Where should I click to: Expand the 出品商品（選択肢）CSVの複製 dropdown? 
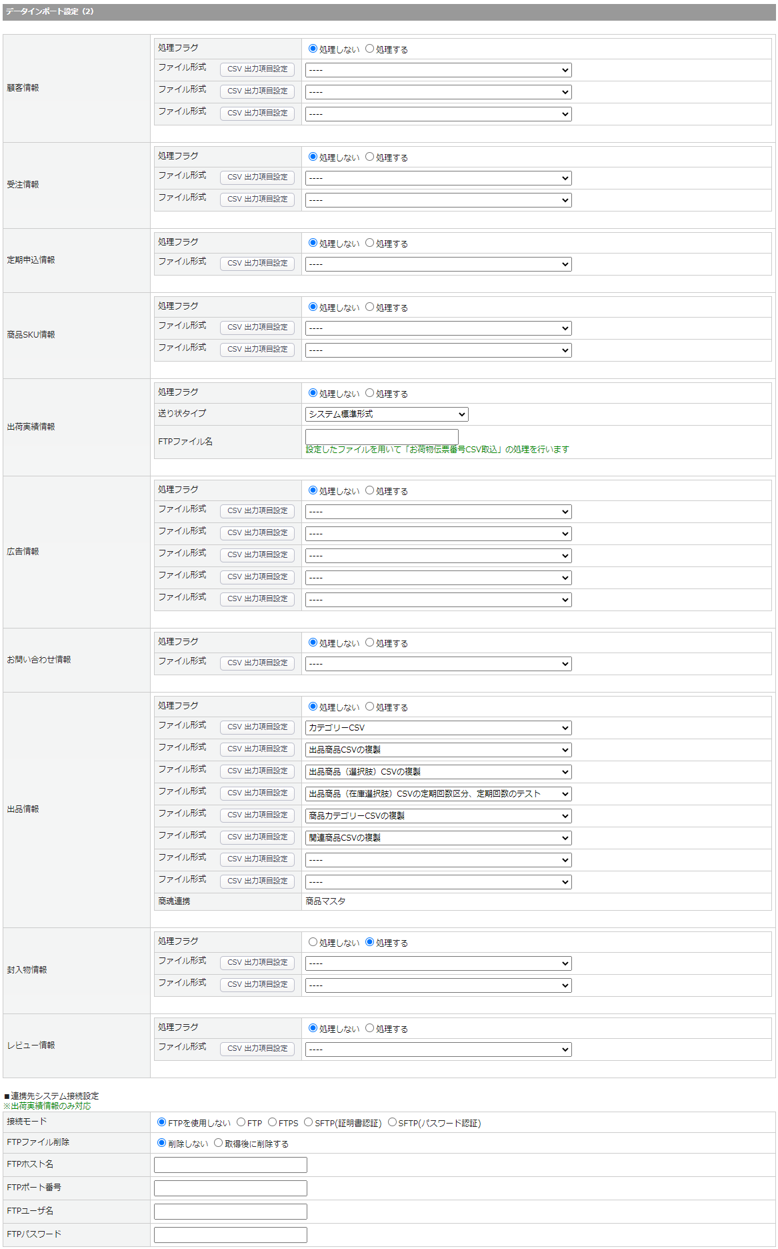438,772
